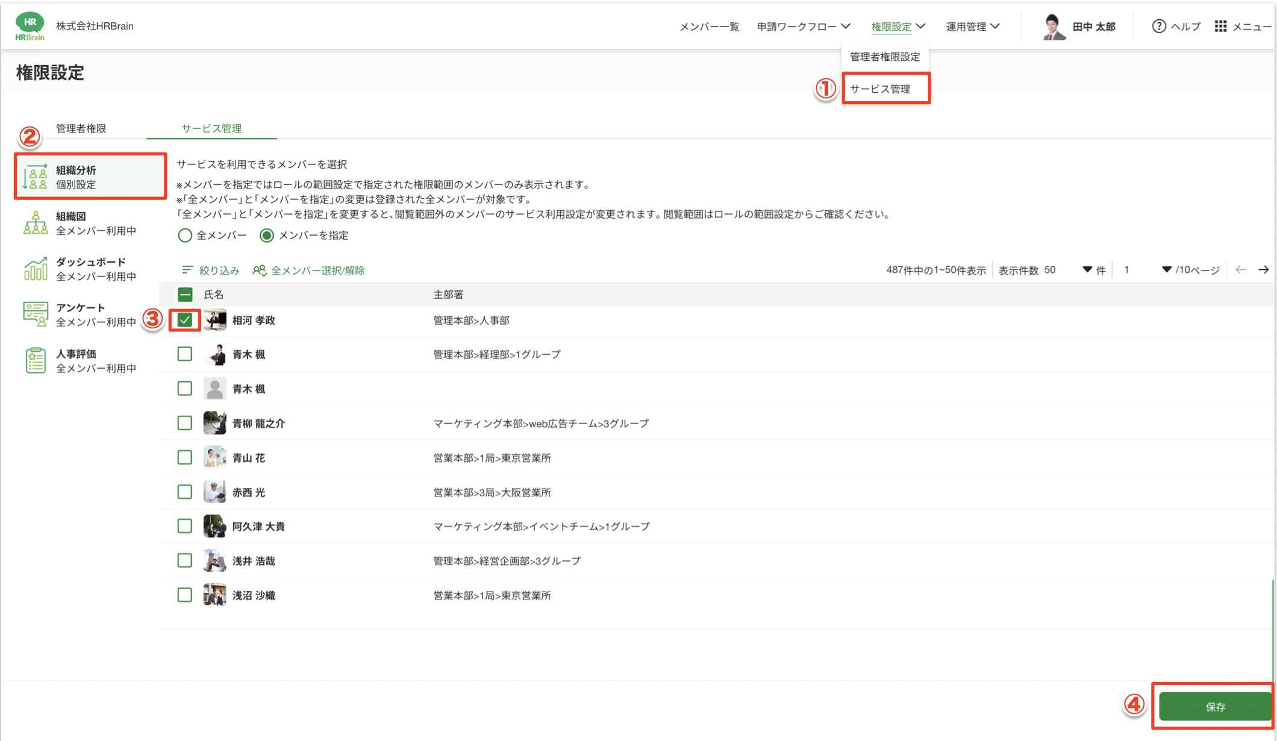Click the HRBrain logo

(30, 25)
